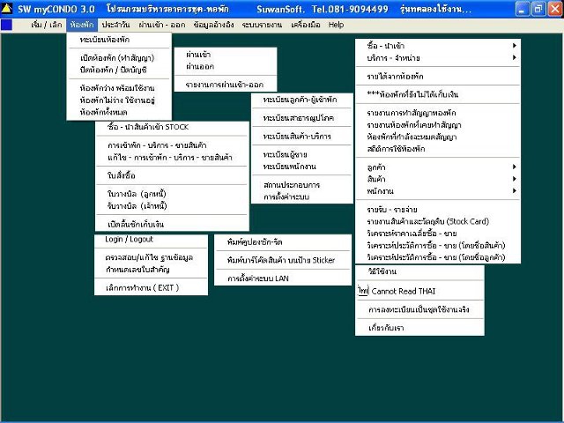564x423 pixels.
Task: Select ห้องพักไม่ว่าง ใช้งานอยู่
Action: point(119,100)
